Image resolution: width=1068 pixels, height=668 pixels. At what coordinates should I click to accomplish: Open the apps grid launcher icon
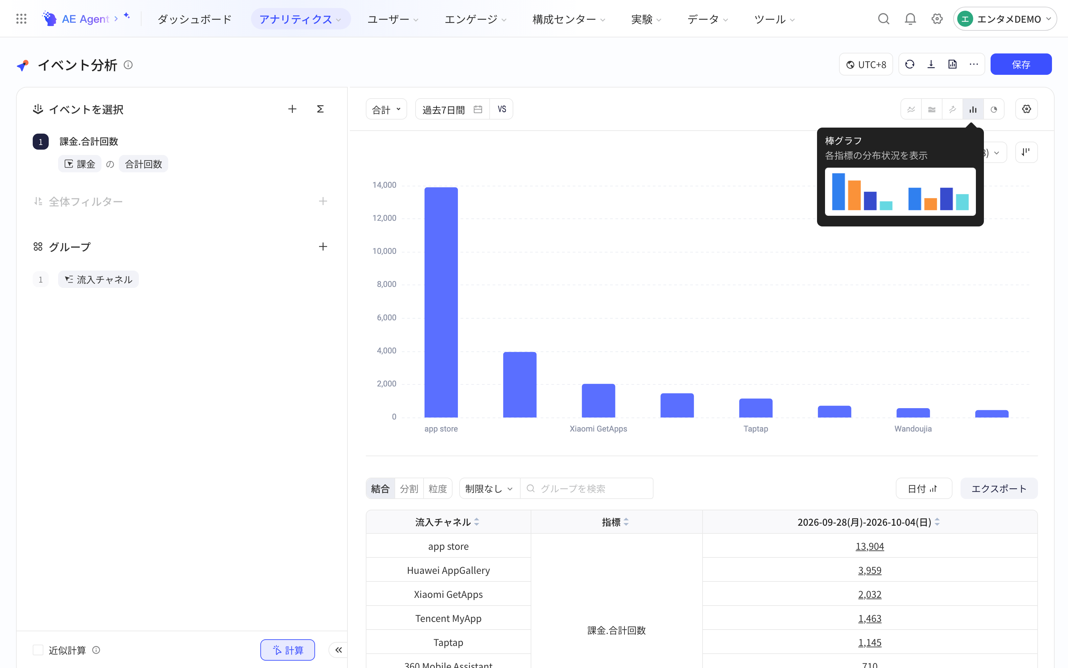click(21, 19)
